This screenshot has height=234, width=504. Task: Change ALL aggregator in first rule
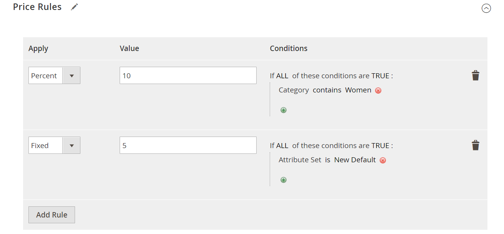(282, 76)
